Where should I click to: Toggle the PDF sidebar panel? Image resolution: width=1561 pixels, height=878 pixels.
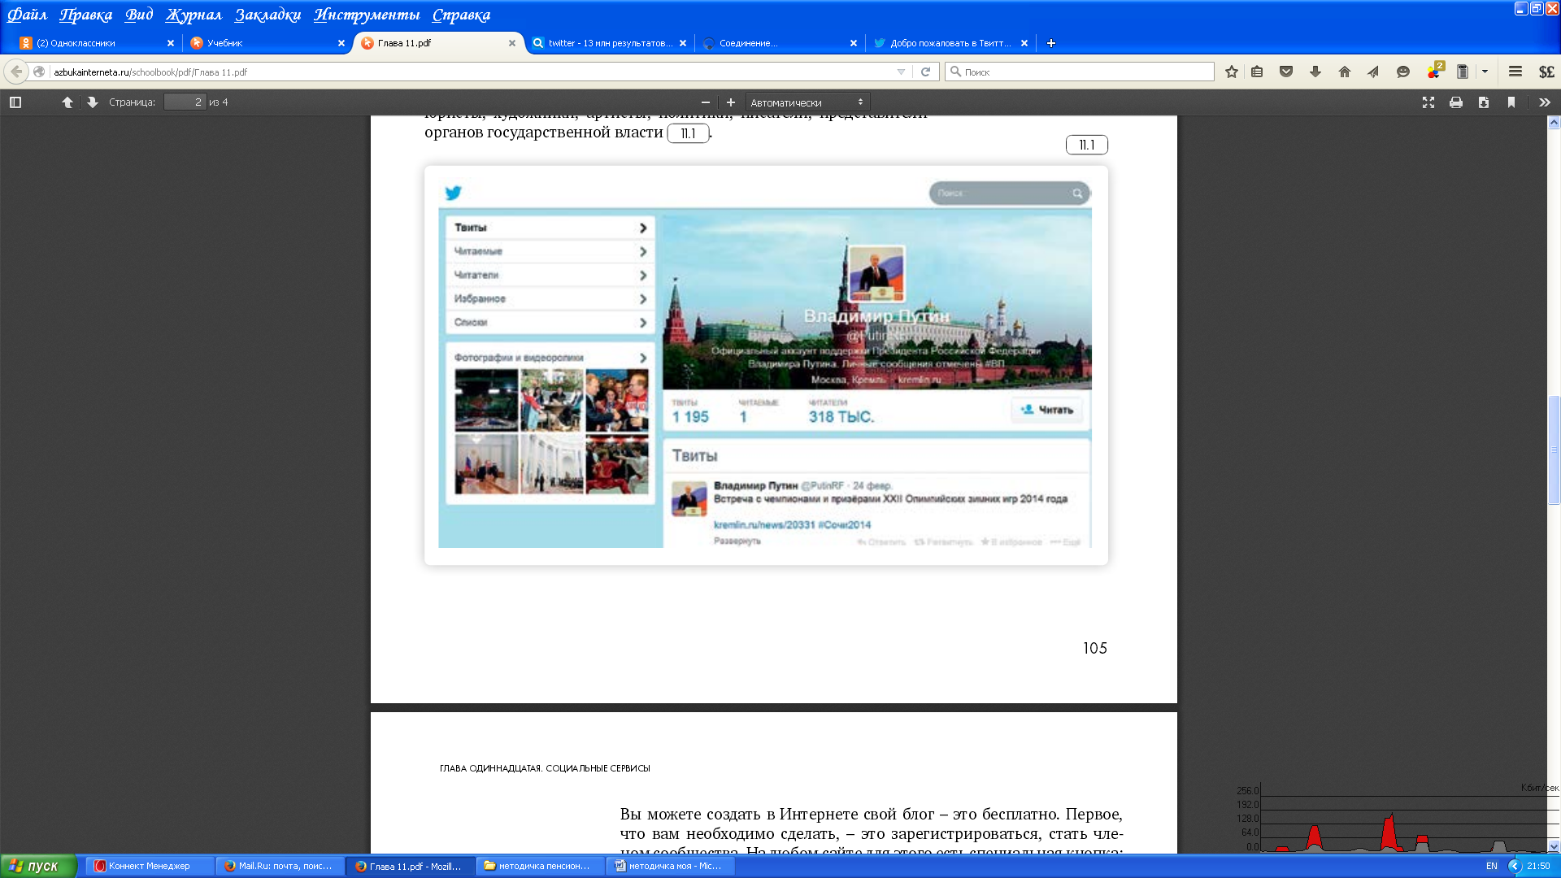(x=15, y=102)
